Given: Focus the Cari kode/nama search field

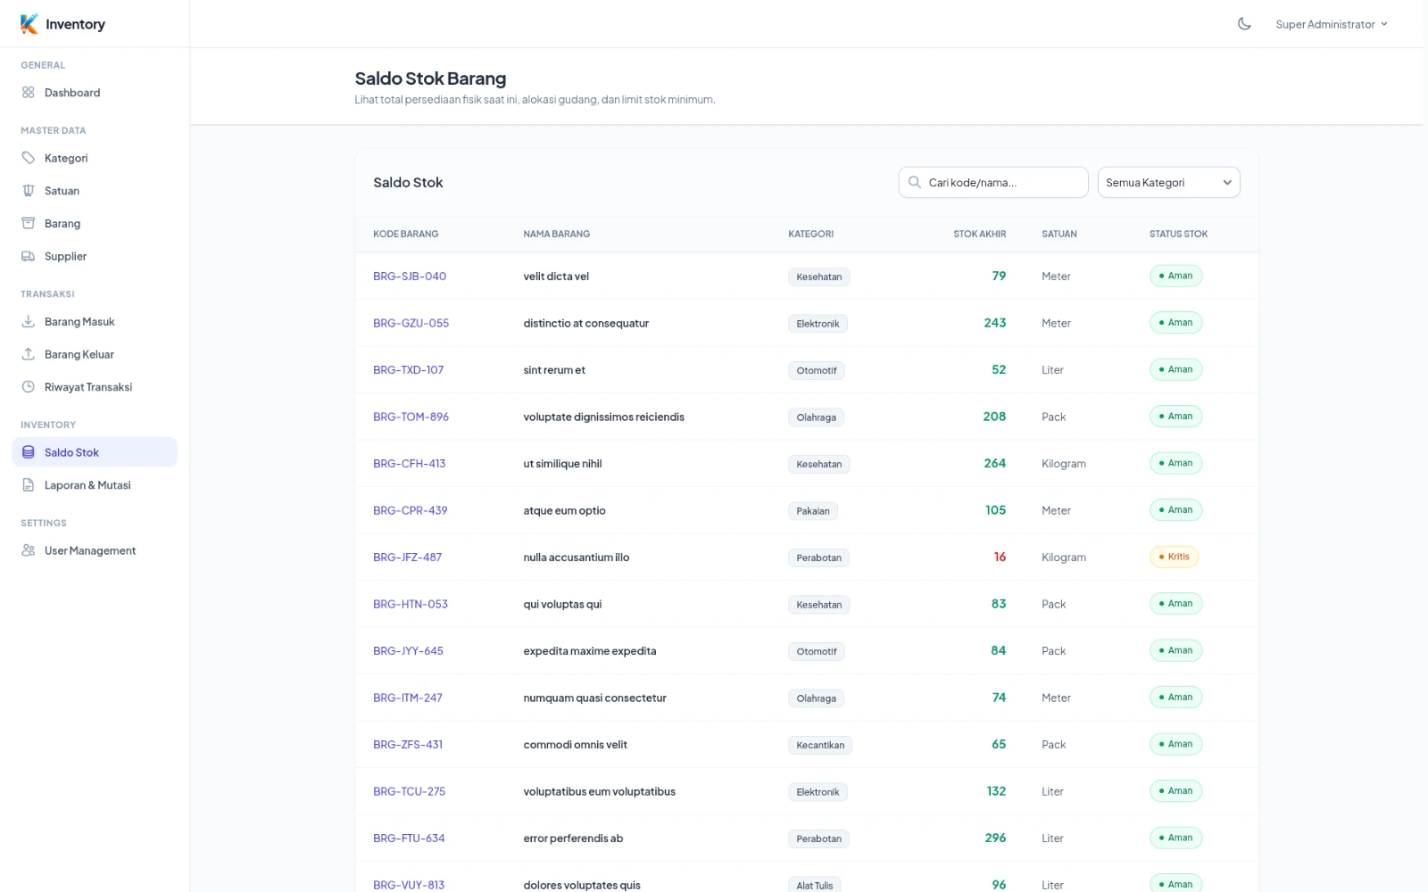Looking at the screenshot, I should click(x=993, y=183).
